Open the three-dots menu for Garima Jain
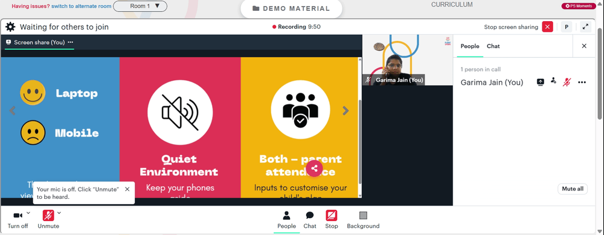This screenshot has width=604, height=235. [582, 82]
